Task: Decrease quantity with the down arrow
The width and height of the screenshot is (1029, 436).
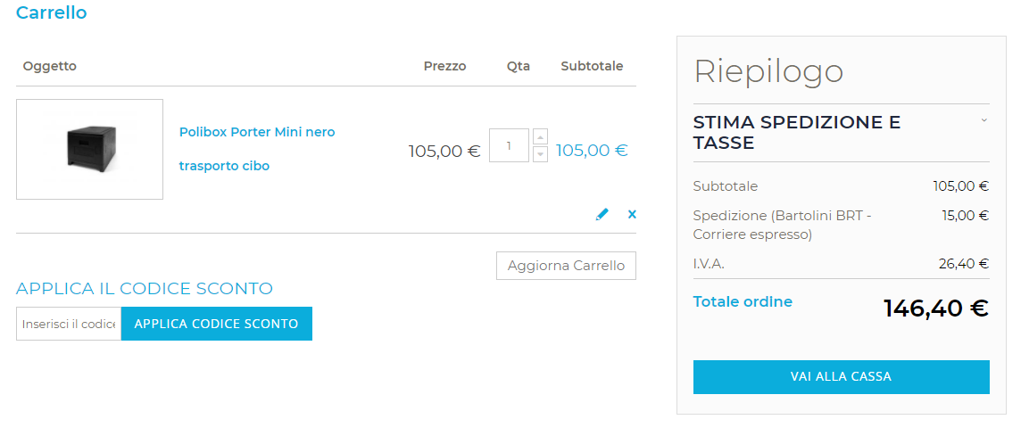Action: (540, 154)
